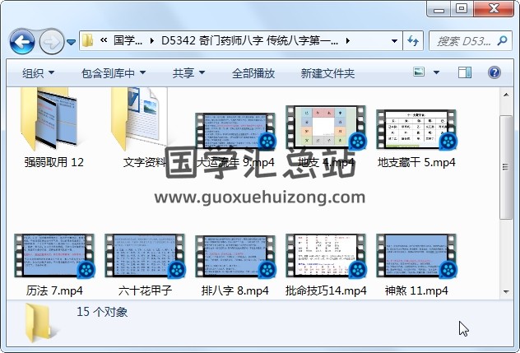Click the 地支藏干 5.mp4 file name
This screenshot has height=353, width=520.
click(416, 163)
